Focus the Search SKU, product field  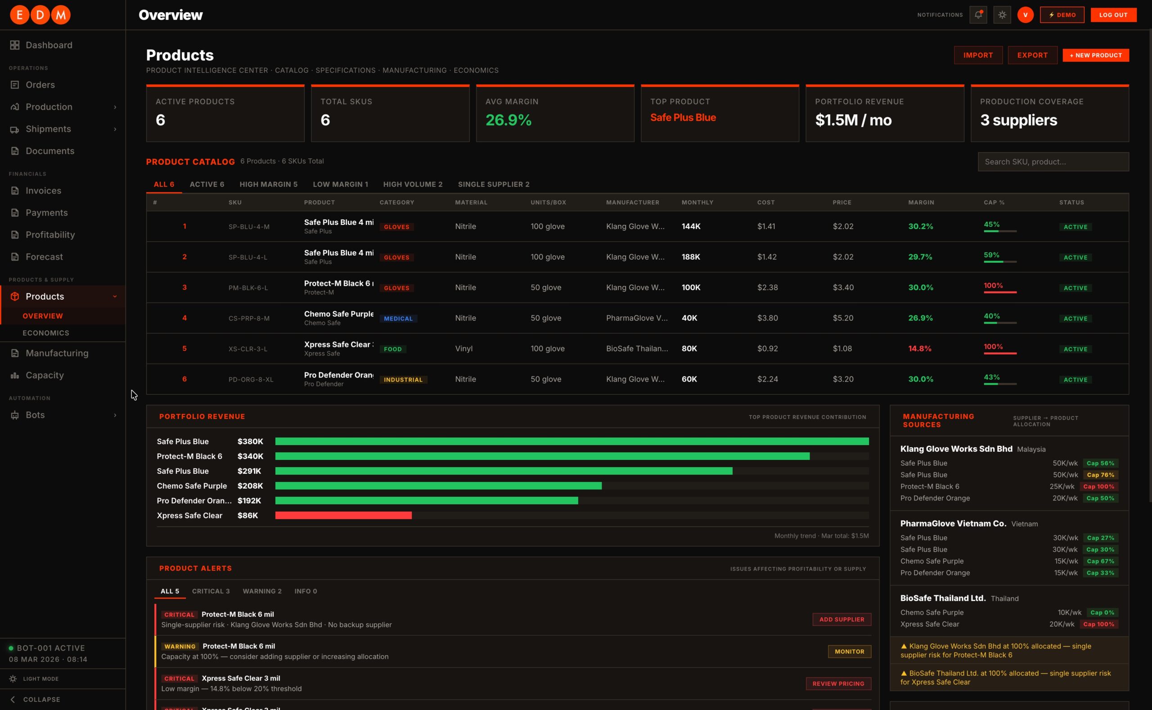1053,162
